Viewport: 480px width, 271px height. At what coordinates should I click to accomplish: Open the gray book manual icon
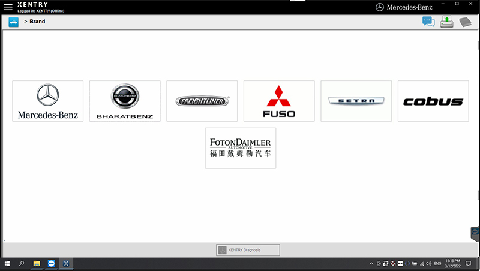click(466, 22)
